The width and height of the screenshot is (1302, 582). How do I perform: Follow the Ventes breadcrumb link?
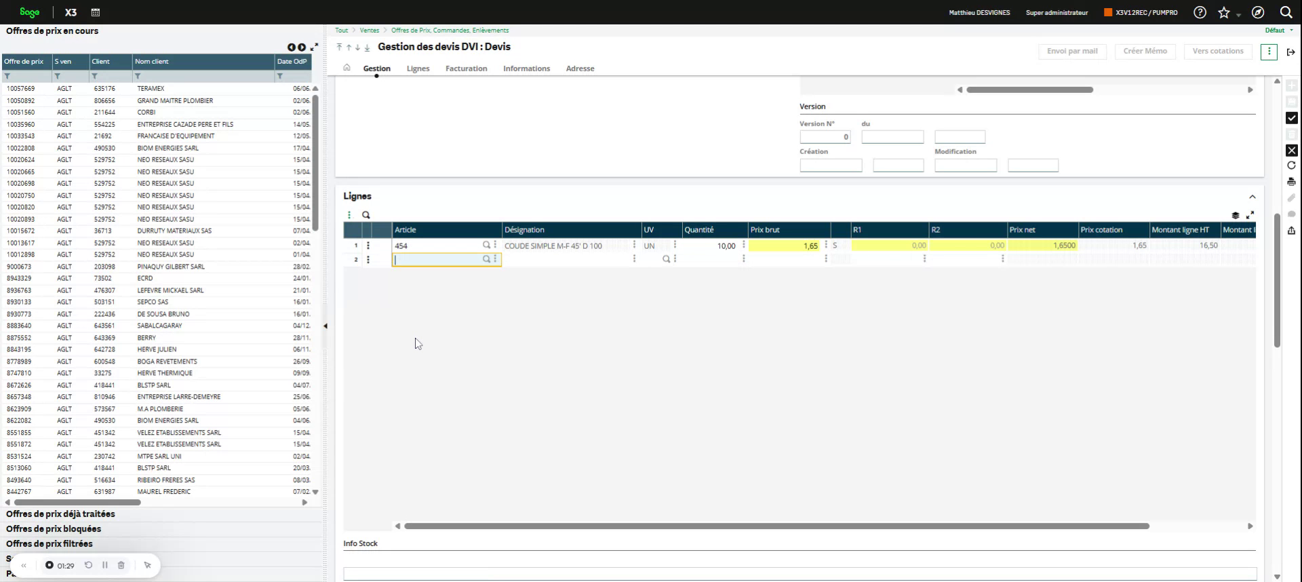click(x=370, y=30)
